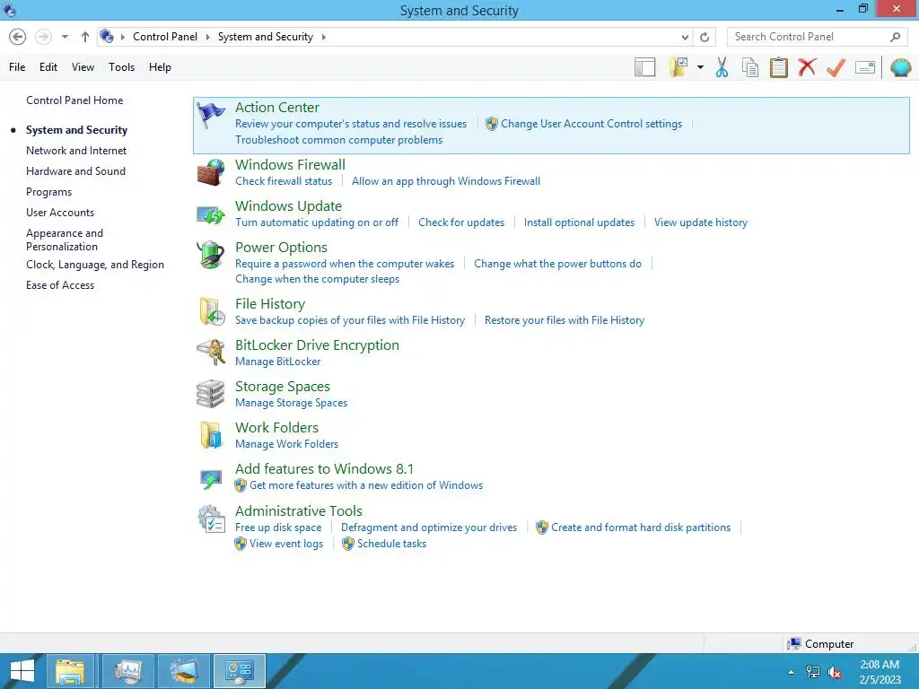Image resolution: width=919 pixels, height=689 pixels.
Task: Expand the System and Security breadcrumb arrow
Action: pos(323,37)
